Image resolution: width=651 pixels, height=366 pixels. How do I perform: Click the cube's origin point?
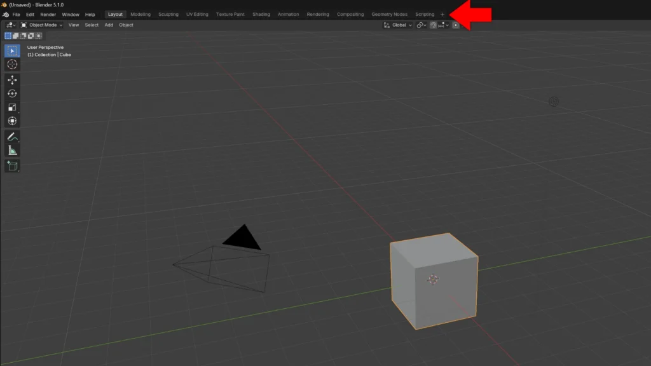433,280
